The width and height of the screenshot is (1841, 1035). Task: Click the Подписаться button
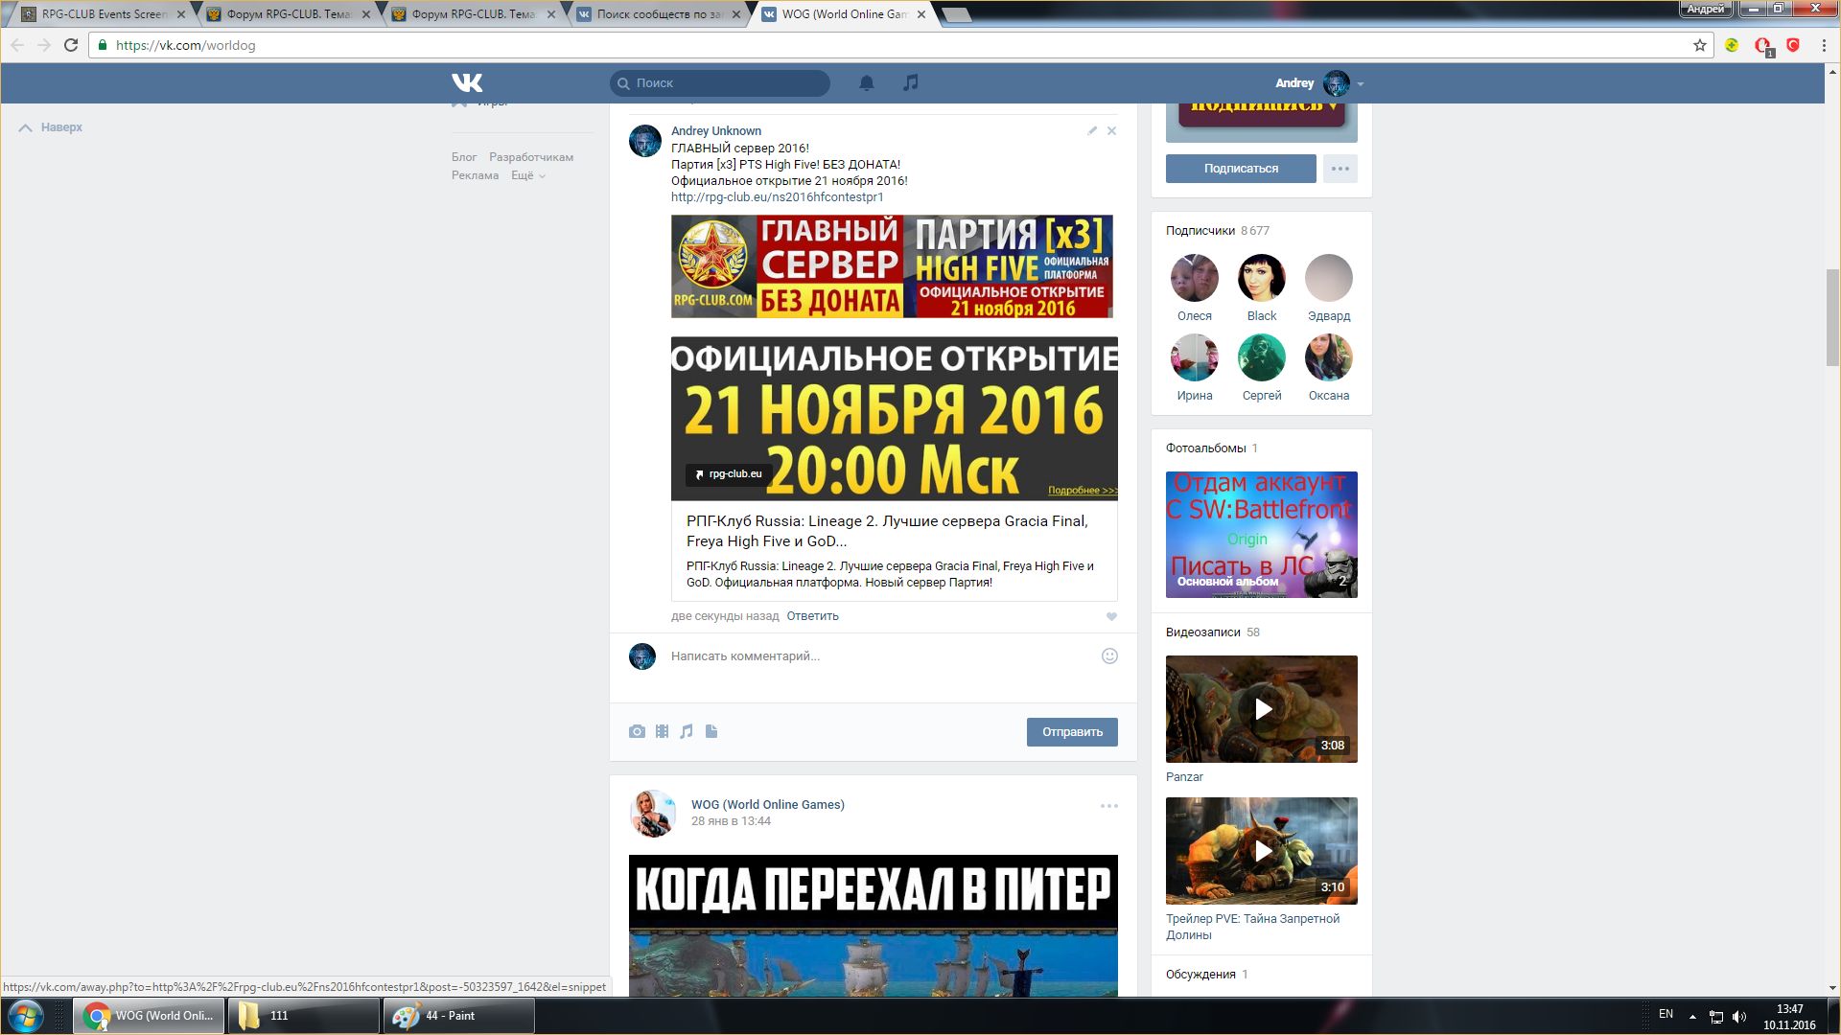1241,169
